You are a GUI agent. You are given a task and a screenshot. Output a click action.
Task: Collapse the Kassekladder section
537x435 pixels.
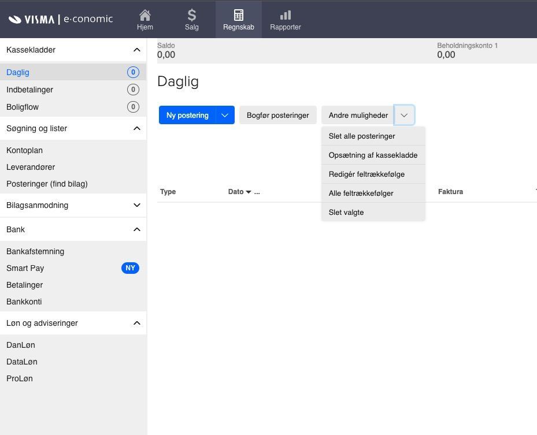(136, 50)
